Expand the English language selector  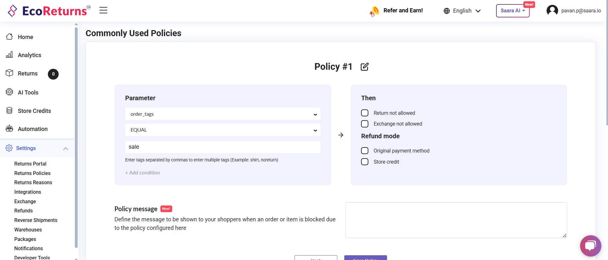point(462,11)
